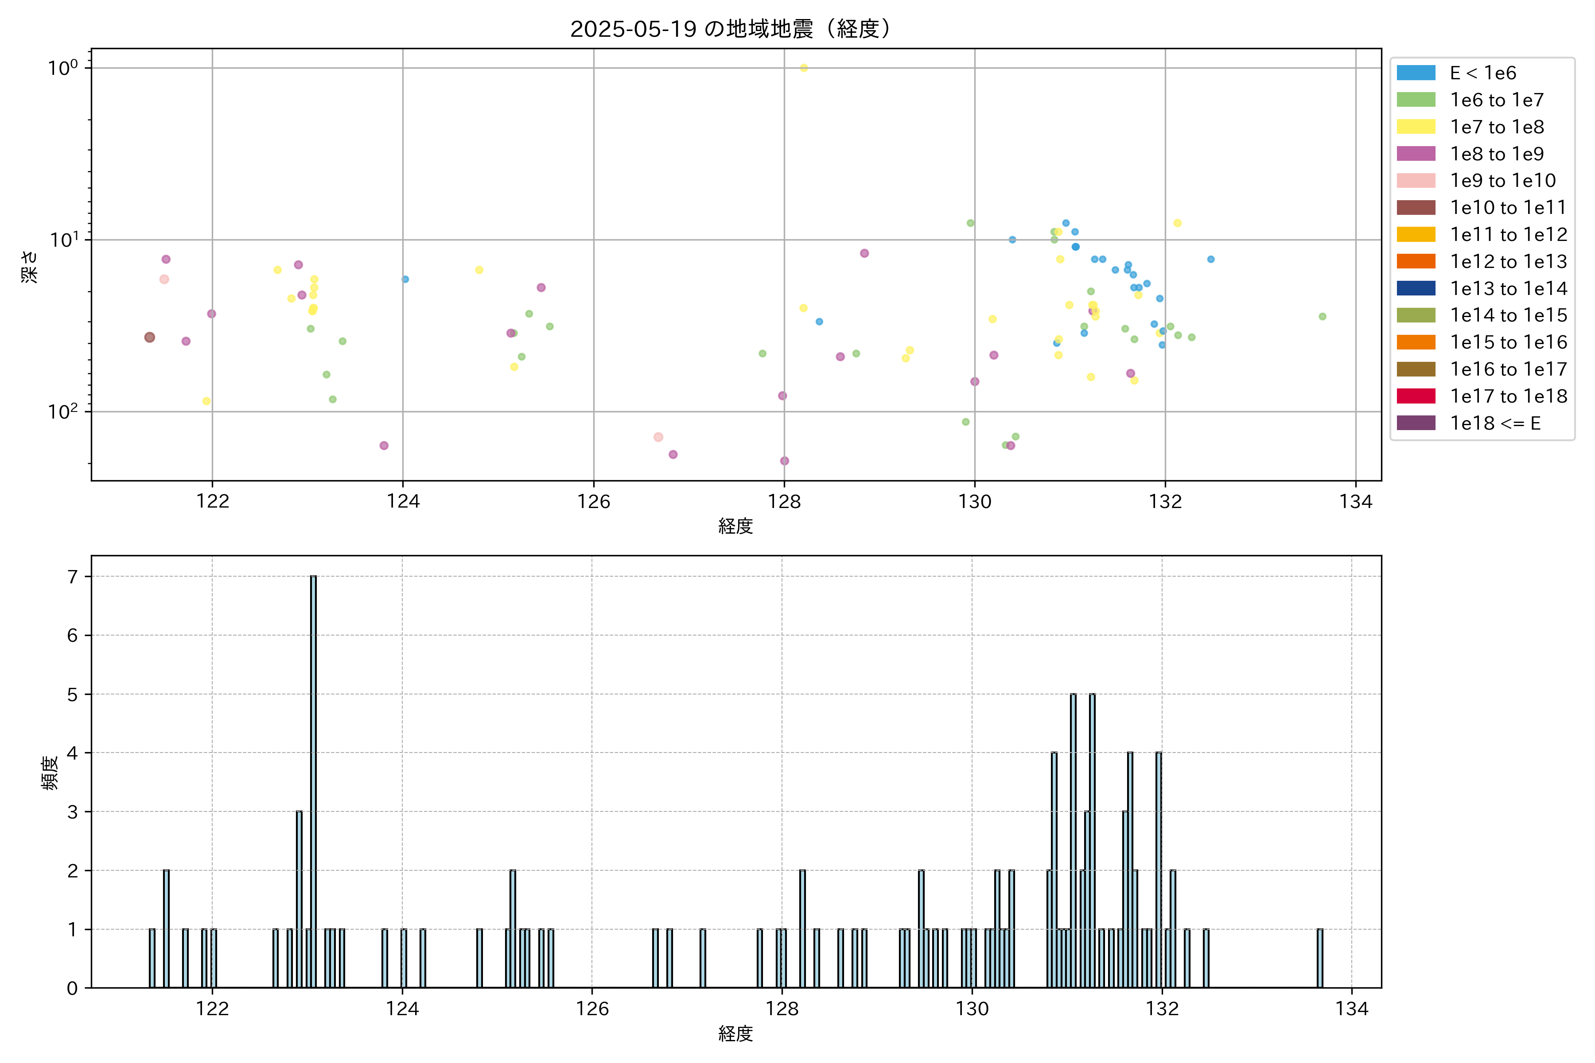Click the 頻度 y-axis label
Image resolution: width=1595 pixels, height=1063 pixels.
point(50,773)
